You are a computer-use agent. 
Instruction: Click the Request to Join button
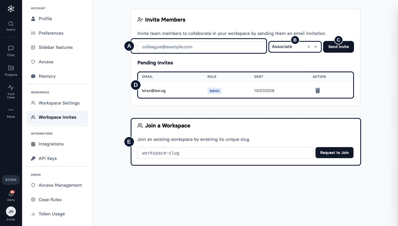pyautogui.click(x=334, y=153)
